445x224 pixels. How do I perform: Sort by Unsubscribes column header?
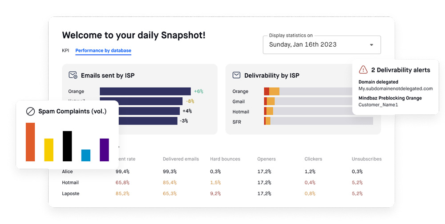pos(366,159)
